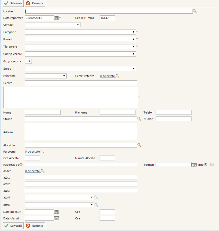This screenshot has height=231, width=219.
Task: Open the Persoane '0 selectate' link
Action: (33, 152)
